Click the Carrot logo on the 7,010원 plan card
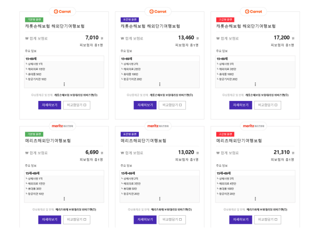The width and height of the screenshot is (319, 240). click(x=62, y=11)
